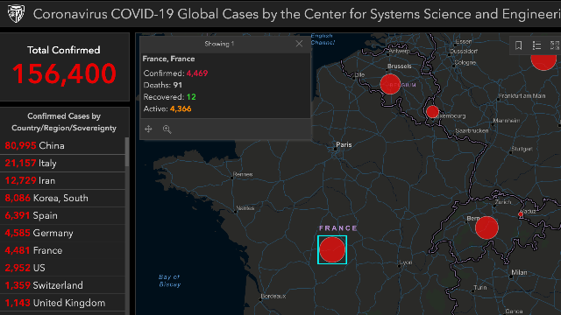Click the Luxembourg red circle marker
561x315 pixels.
432,112
